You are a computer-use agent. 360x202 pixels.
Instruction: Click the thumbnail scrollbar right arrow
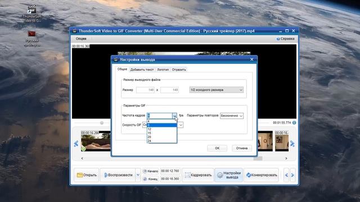pyautogui.click(x=286, y=158)
